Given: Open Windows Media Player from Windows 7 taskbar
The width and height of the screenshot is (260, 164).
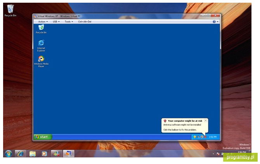Looking at the screenshot, I should tap(44, 154).
